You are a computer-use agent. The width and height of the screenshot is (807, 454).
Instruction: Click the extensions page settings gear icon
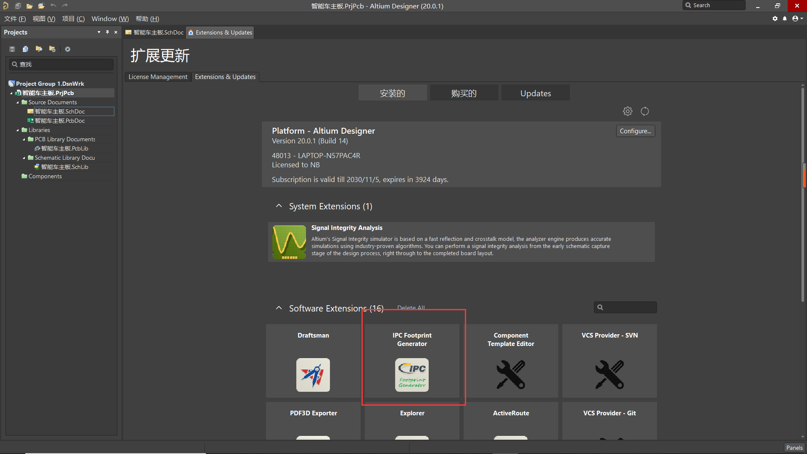click(x=628, y=111)
